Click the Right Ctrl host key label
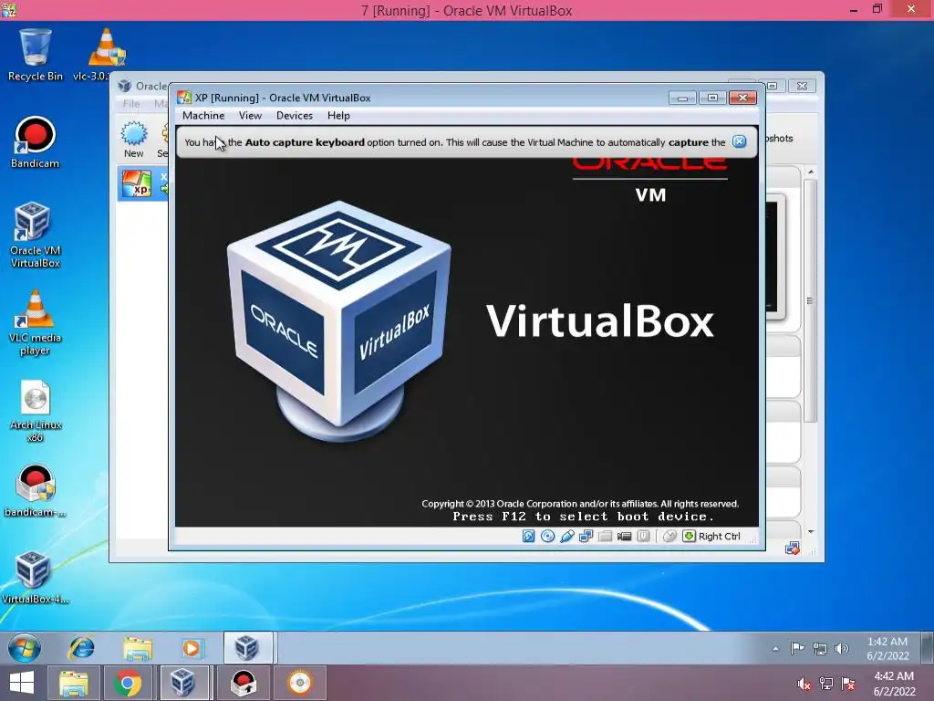The width and height of the screenshot is (934, 701). tap(719, 536)
